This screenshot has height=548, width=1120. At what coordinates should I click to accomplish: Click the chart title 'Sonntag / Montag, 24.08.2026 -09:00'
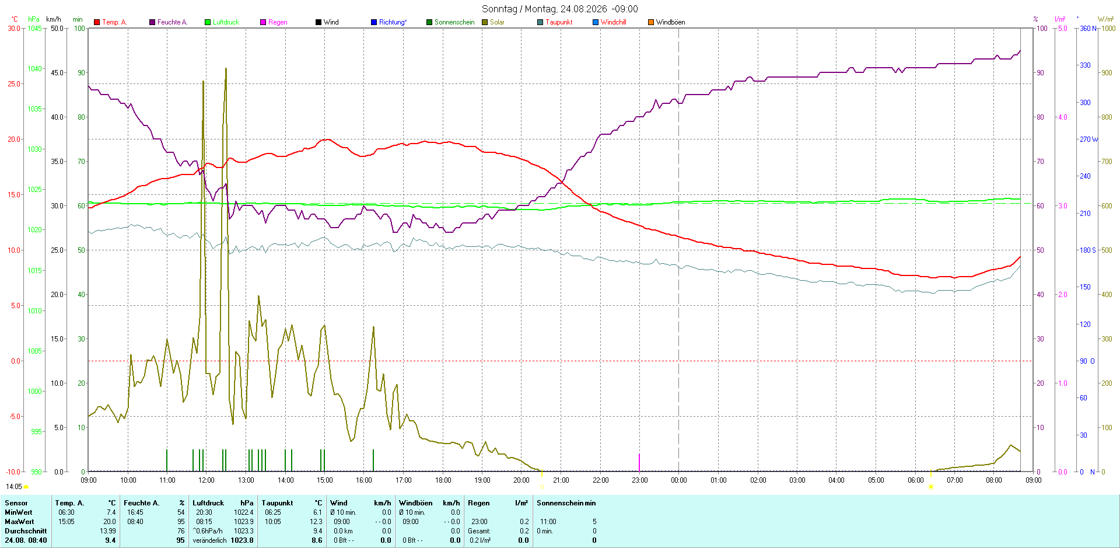[560, 9]
